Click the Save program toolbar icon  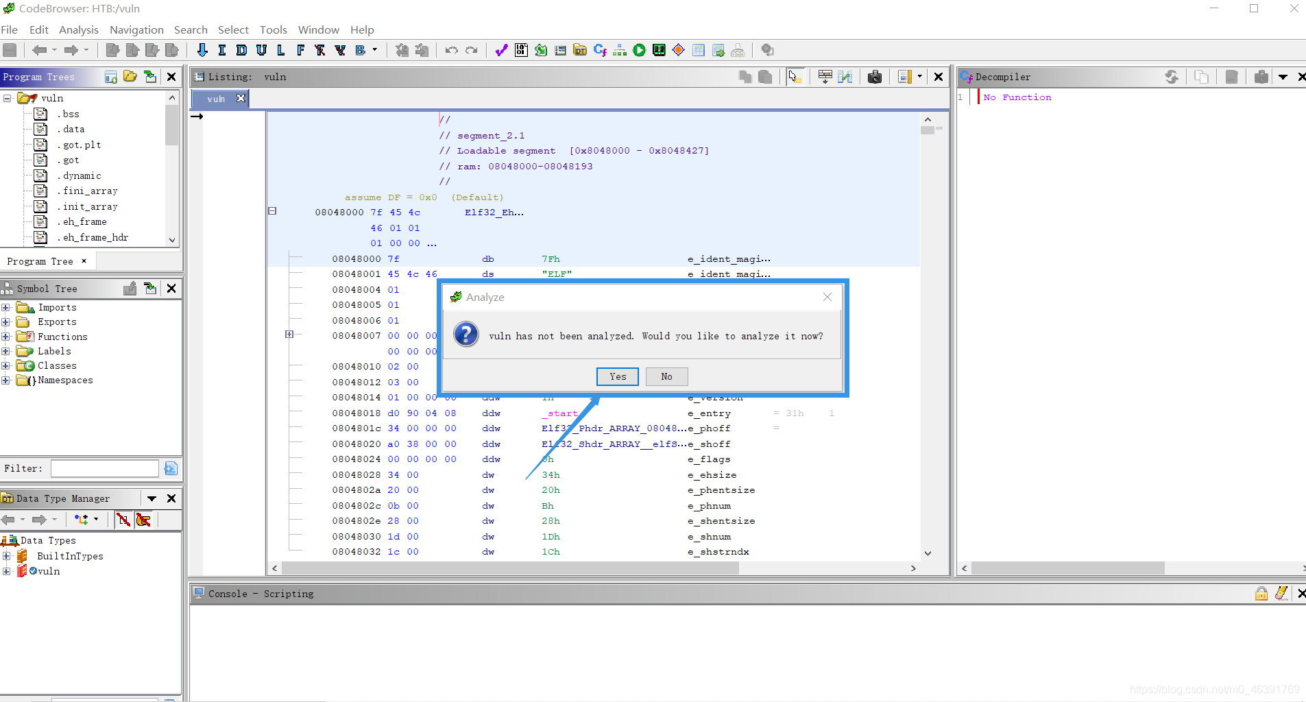coord(10,50)
